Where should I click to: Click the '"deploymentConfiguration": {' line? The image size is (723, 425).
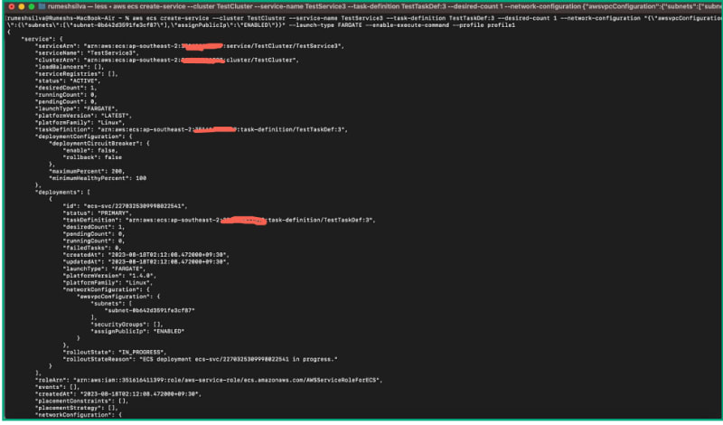point(83,137)
